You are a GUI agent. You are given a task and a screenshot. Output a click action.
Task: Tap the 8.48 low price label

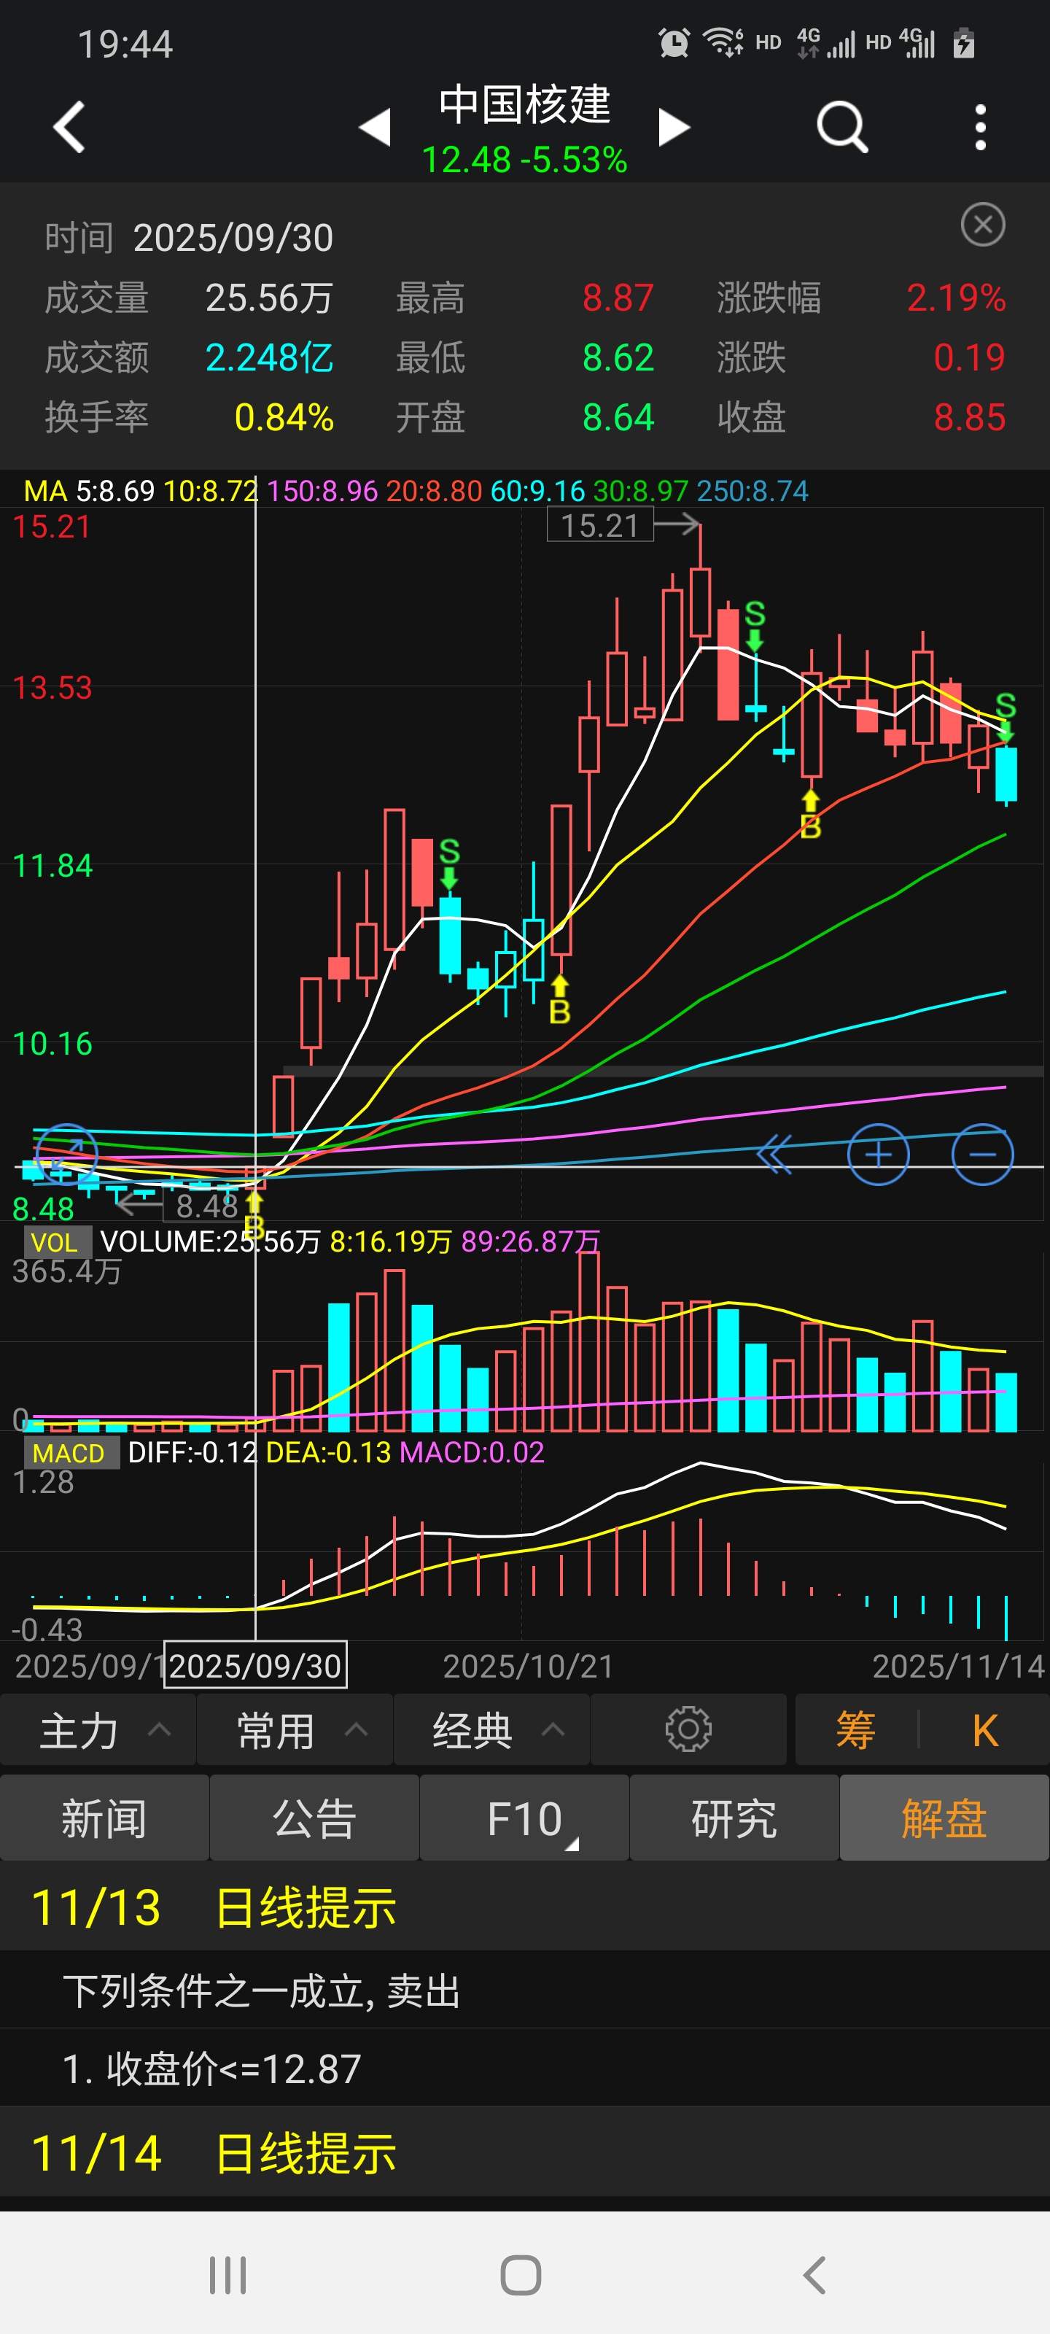(x=208, y=1206)
